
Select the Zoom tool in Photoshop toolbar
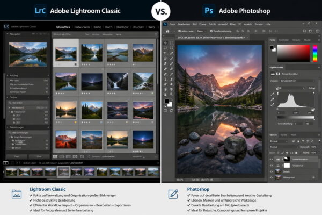coord(171,95)
